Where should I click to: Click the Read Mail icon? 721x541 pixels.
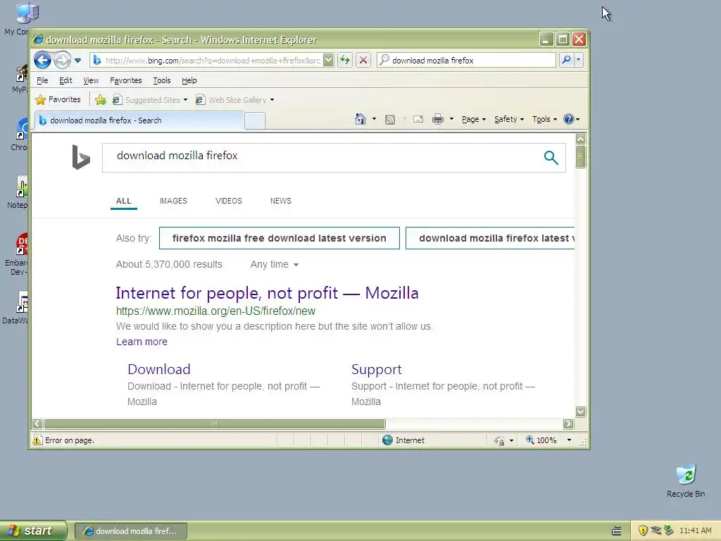click(x=418, y=120)
